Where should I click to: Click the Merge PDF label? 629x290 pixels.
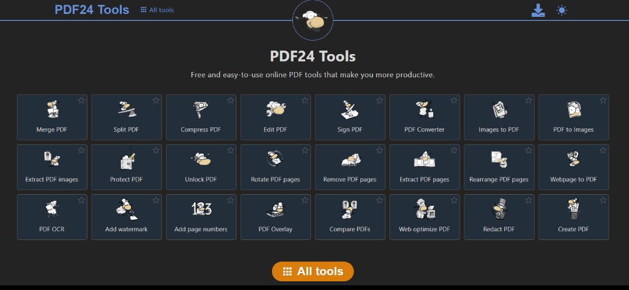click(x=52, y=130)
